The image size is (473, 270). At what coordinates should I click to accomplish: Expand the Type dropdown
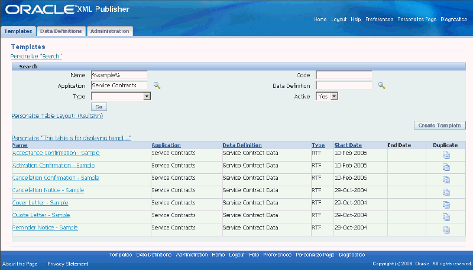147,96
